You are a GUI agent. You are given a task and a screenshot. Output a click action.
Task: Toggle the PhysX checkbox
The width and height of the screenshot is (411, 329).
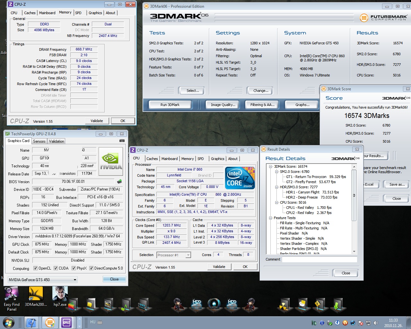click(x=74, y=268)
